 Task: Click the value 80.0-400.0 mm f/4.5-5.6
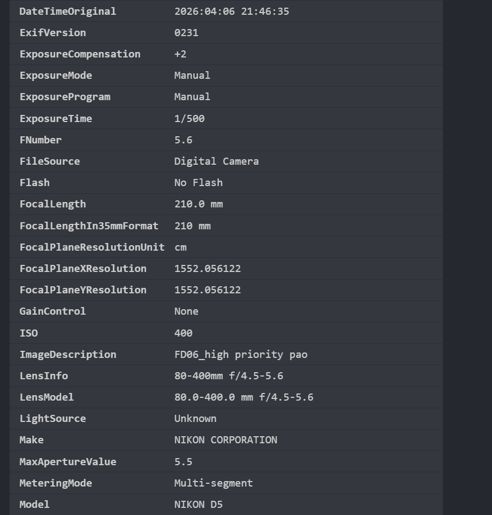(x=244, y=397)
